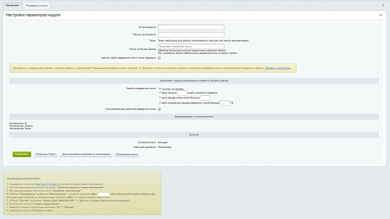
Task: Click Удаление старых резервных копий section header
Action: pos(194,81)
